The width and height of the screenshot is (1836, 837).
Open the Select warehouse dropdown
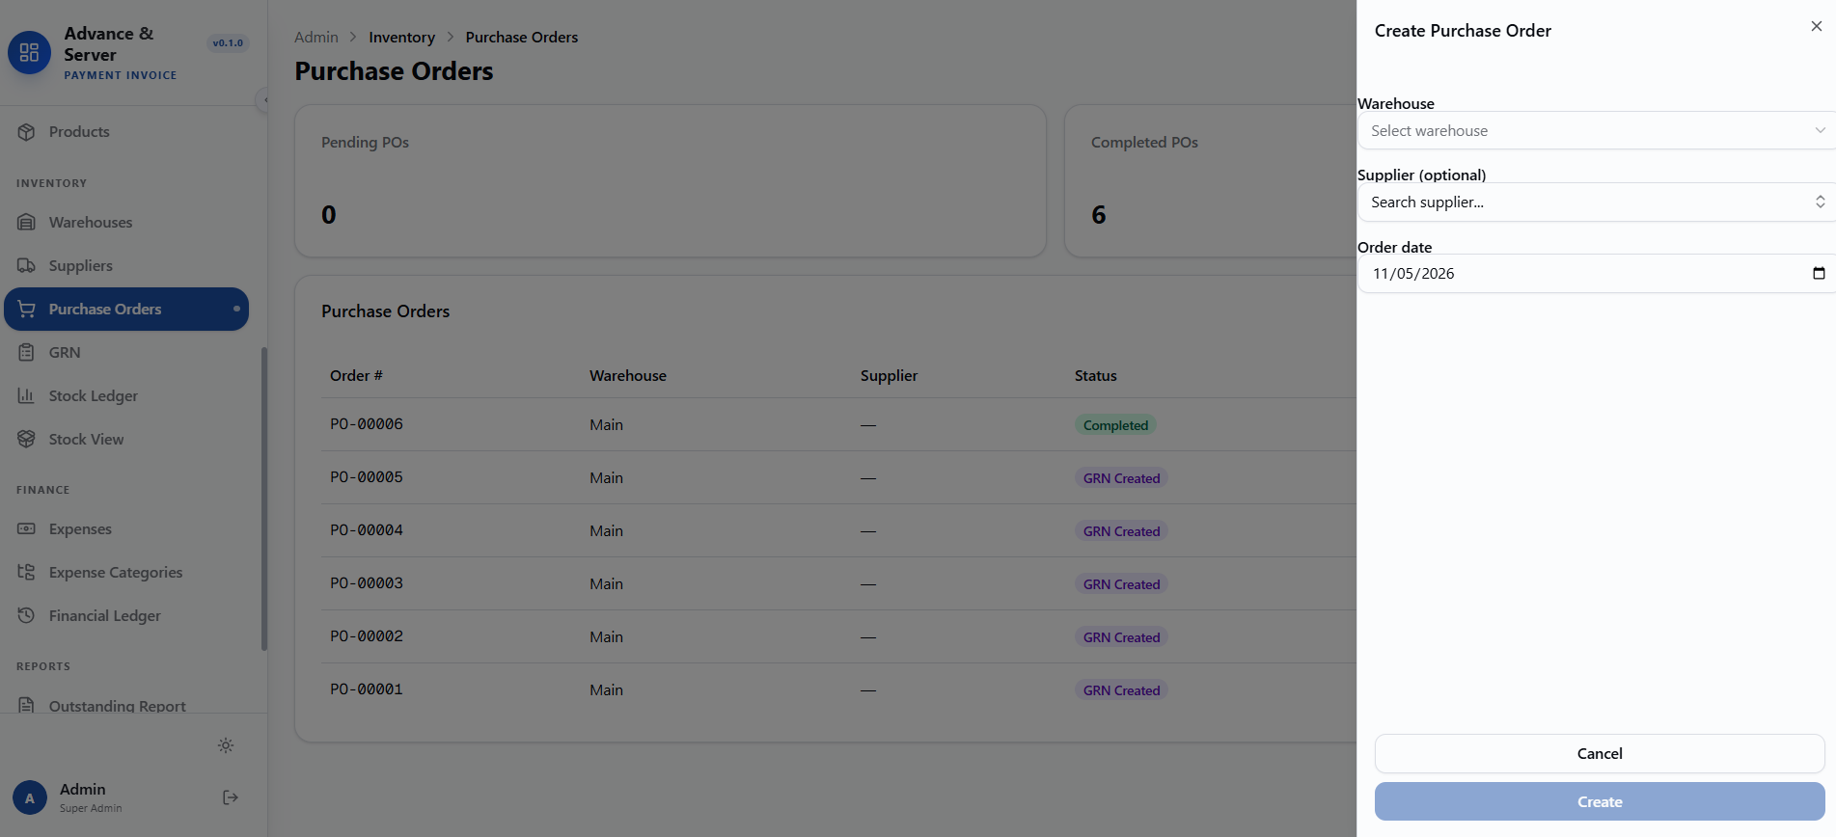click(1596, 131)
